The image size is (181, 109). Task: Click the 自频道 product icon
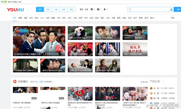click(151, 103)
